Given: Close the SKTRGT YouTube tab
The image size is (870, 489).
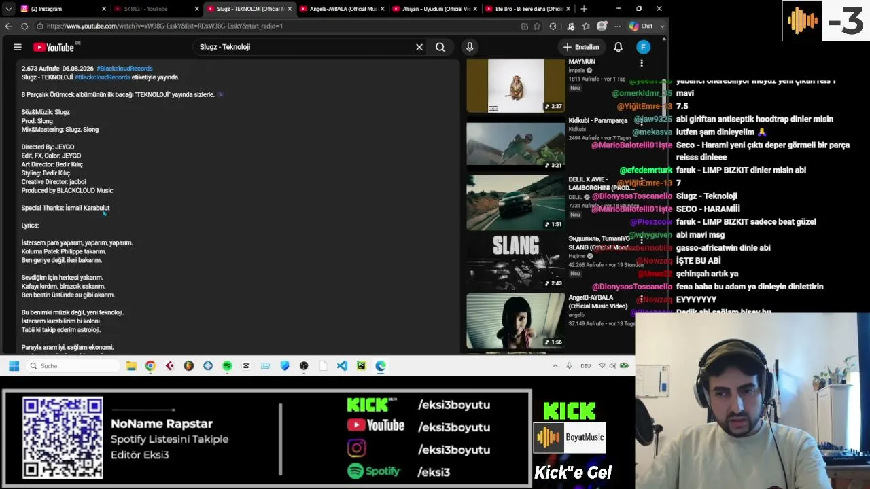Looking at the screenshot, I should [197, 9].
